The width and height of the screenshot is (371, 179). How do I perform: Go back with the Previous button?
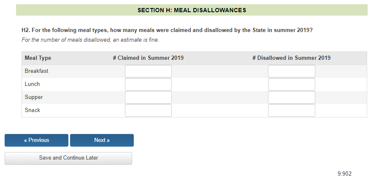point(36,140)
